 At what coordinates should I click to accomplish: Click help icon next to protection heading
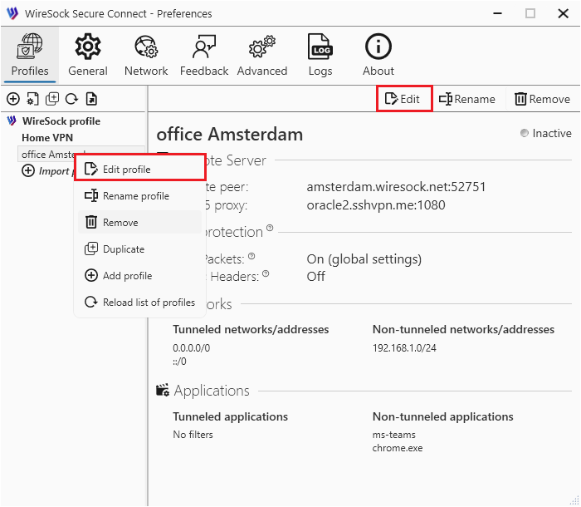tap(270, 228)
